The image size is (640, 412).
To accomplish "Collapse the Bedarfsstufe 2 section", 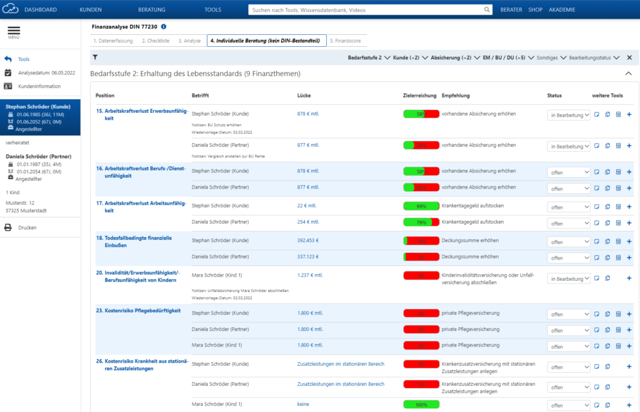I will [629, 73].
